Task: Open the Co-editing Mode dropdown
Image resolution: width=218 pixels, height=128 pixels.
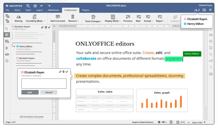Action: pos(35,19)
